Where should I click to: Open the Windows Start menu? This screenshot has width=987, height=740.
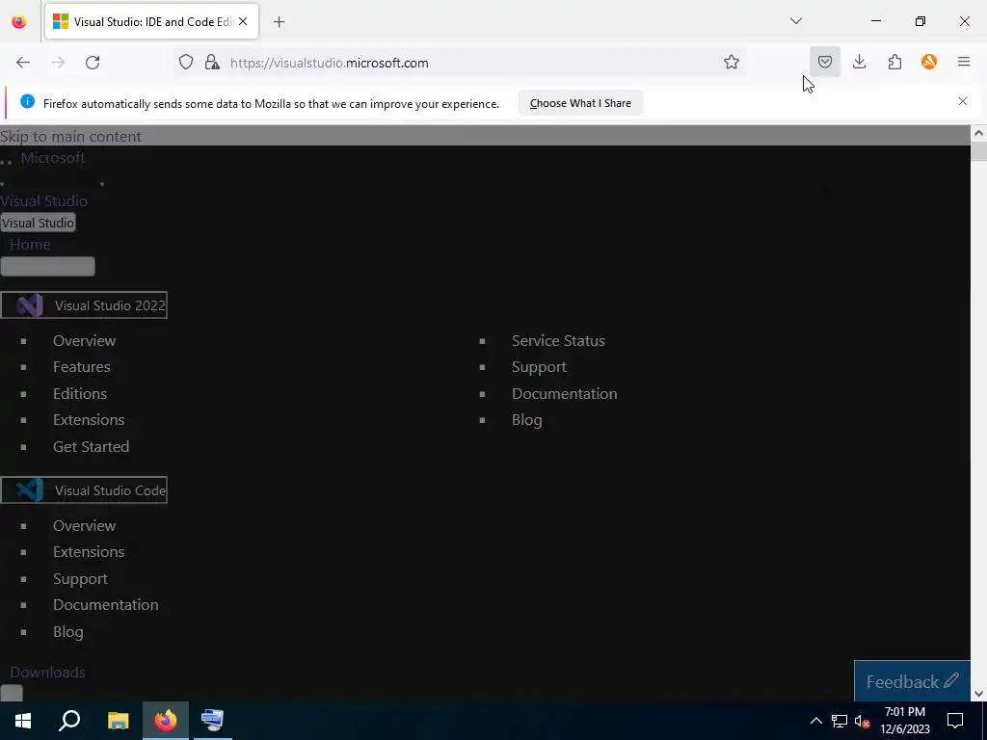tap(23, 721)
